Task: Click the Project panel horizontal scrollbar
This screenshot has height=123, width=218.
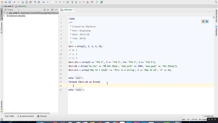Action: pos(27,113)
